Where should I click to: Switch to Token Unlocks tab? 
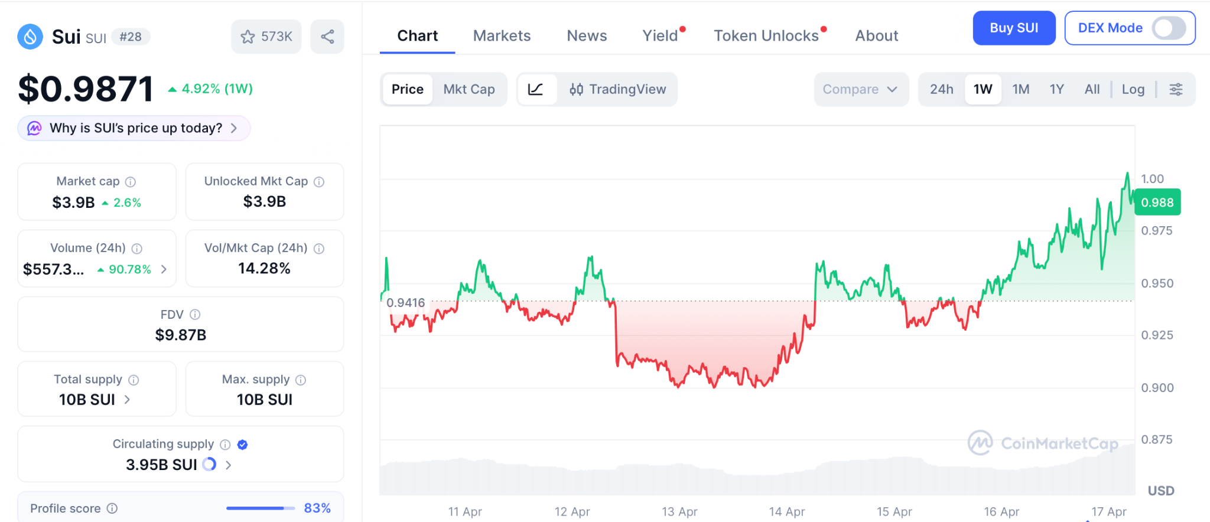click(766, 36)
